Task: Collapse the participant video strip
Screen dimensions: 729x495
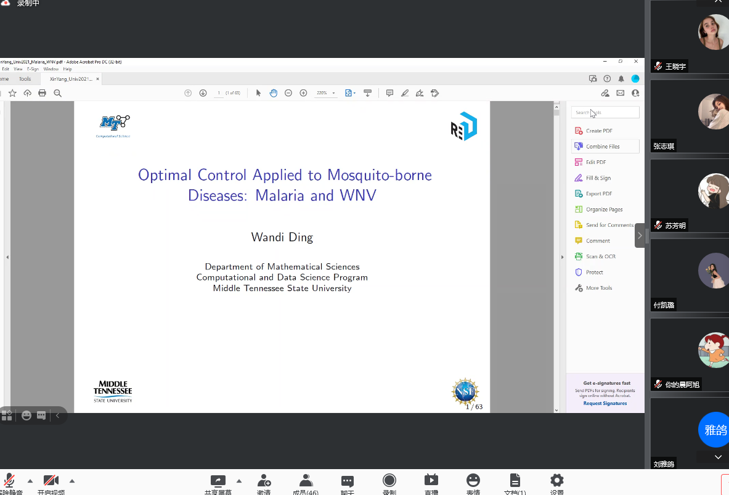Action: point(640,235)
